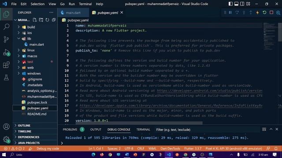
Task: Create a new file in Explorer
Action: [x=34, y=20]
